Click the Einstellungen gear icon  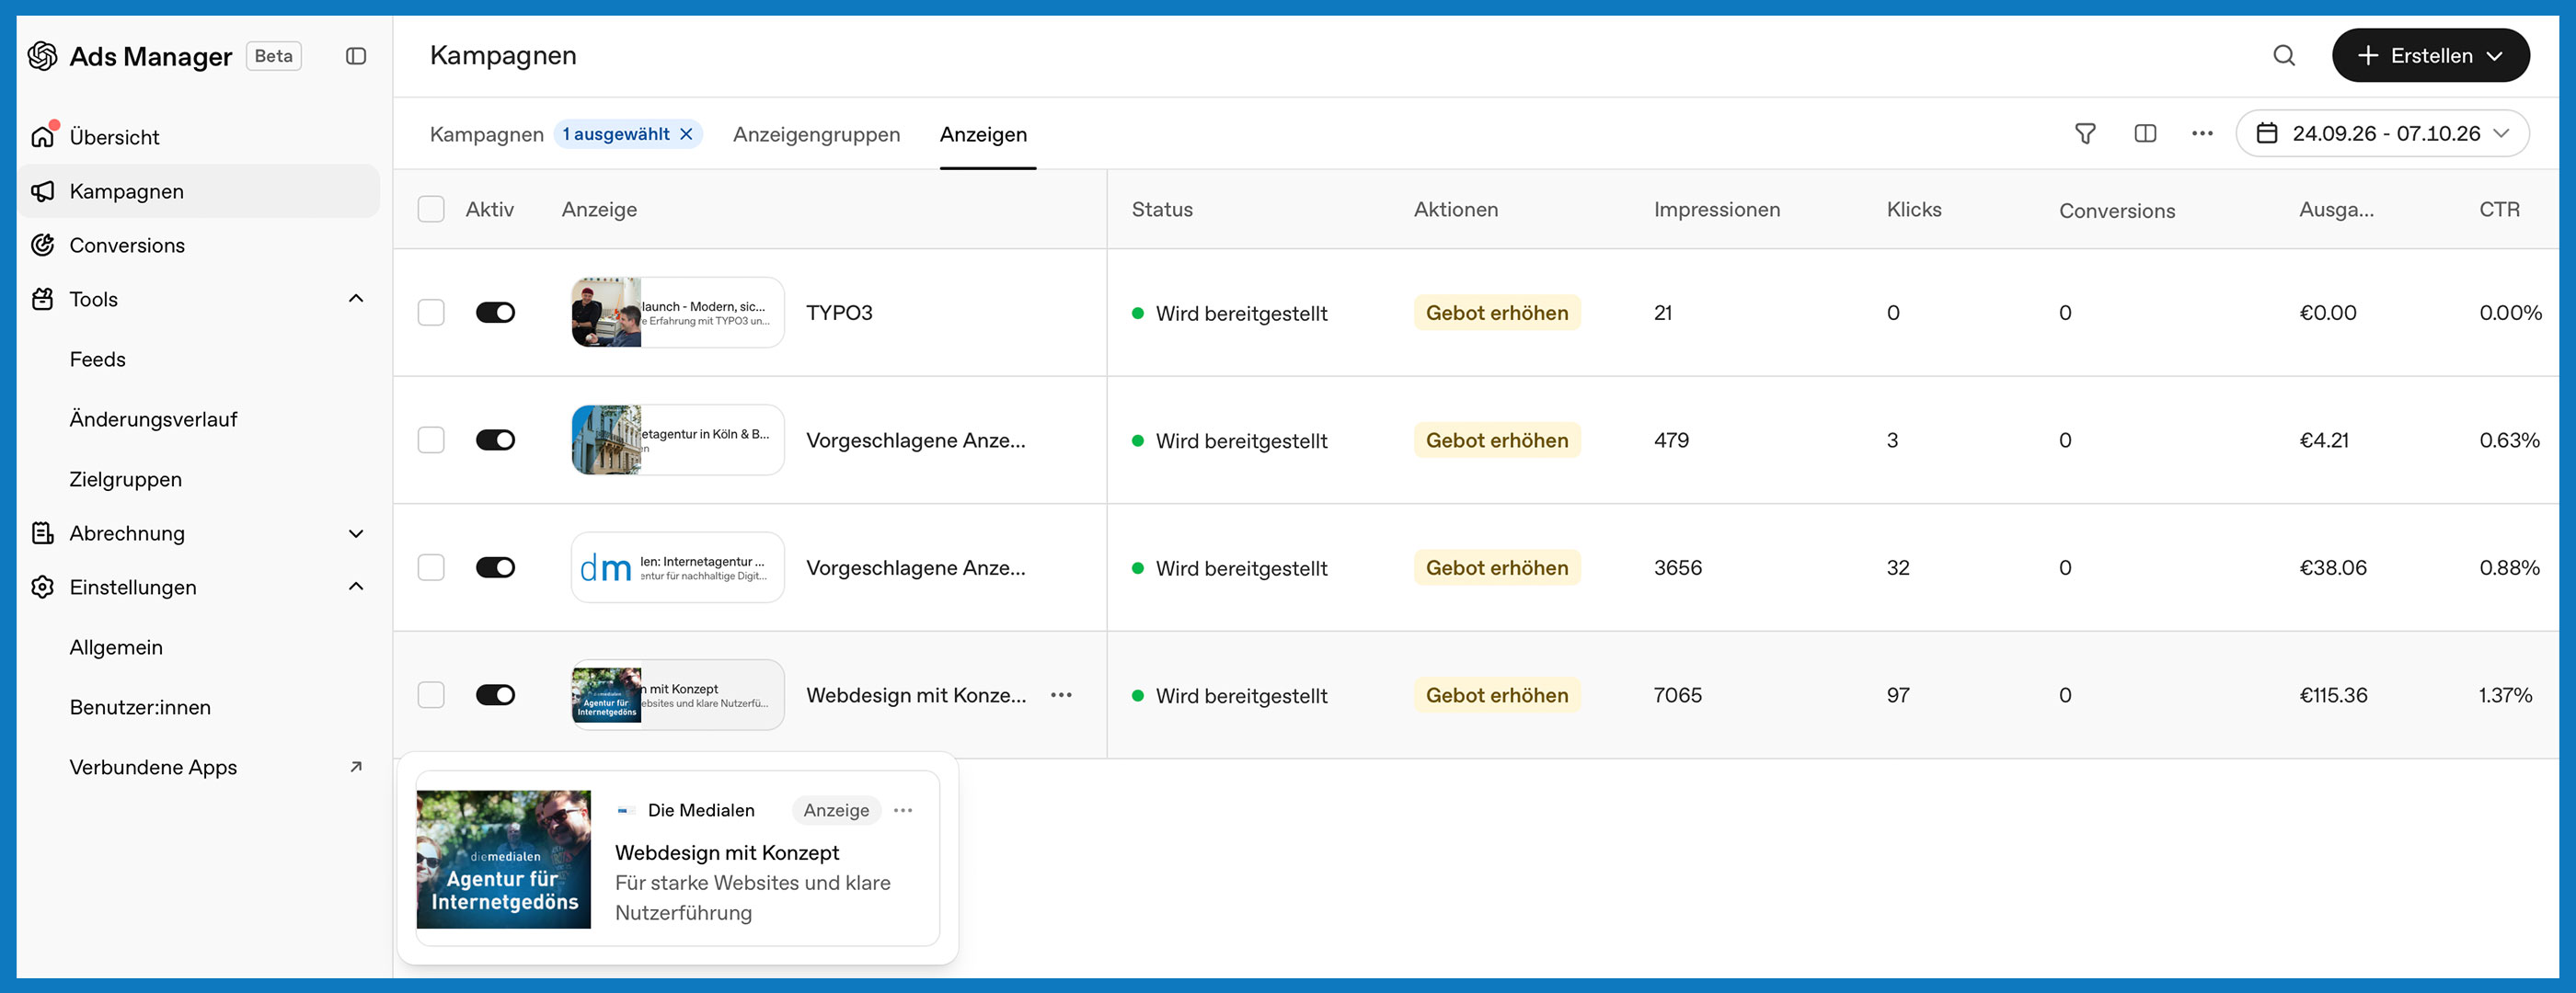[43, 588]
